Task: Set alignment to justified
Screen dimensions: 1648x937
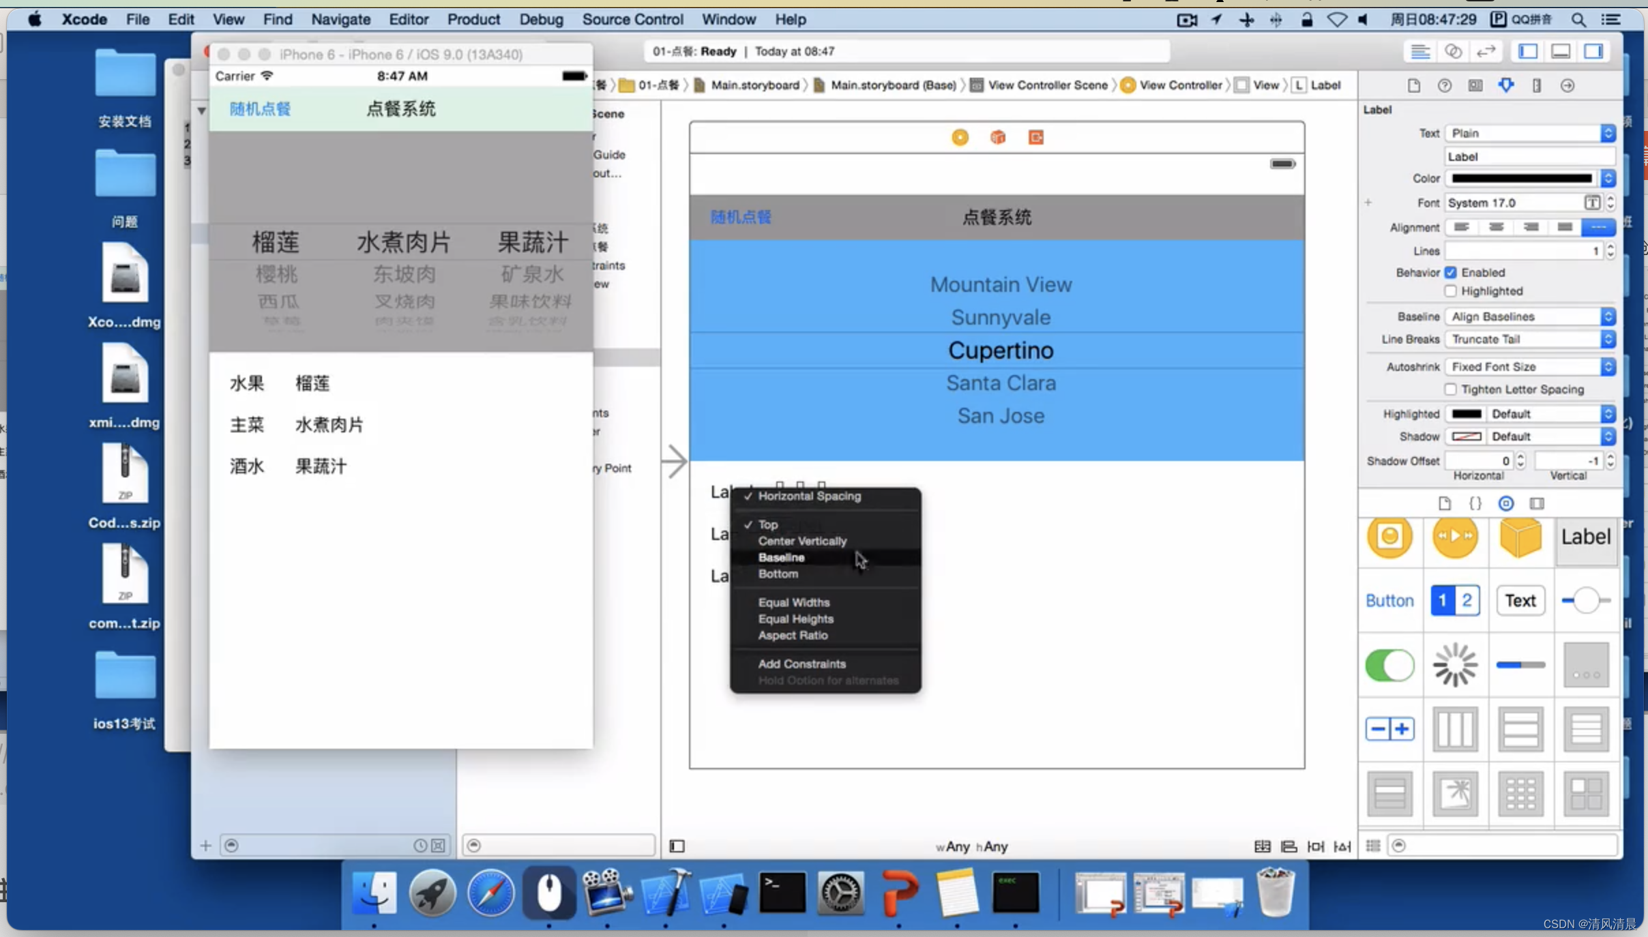Action: (1565, 227)
